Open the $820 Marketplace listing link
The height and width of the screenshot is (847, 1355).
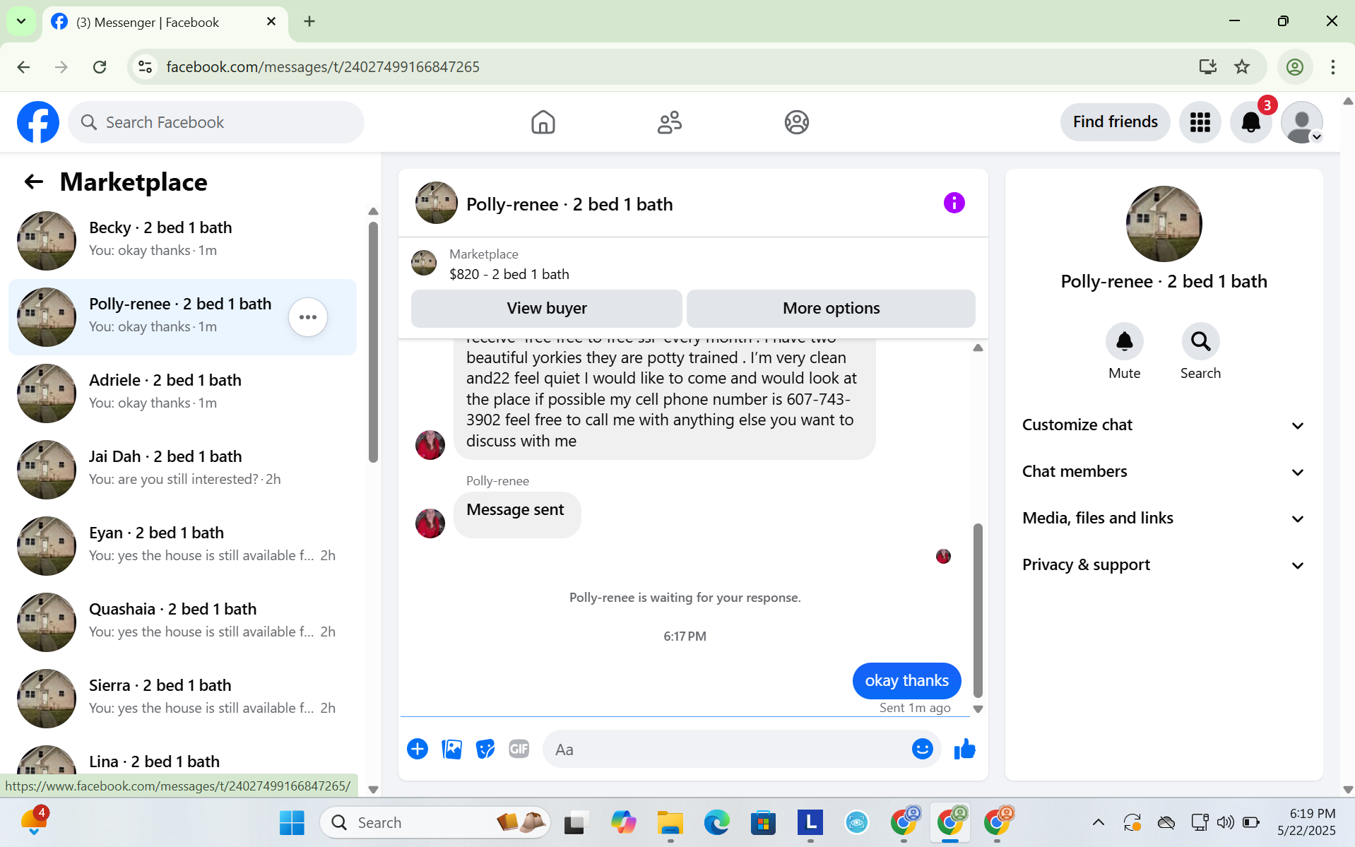click(509, 274)
